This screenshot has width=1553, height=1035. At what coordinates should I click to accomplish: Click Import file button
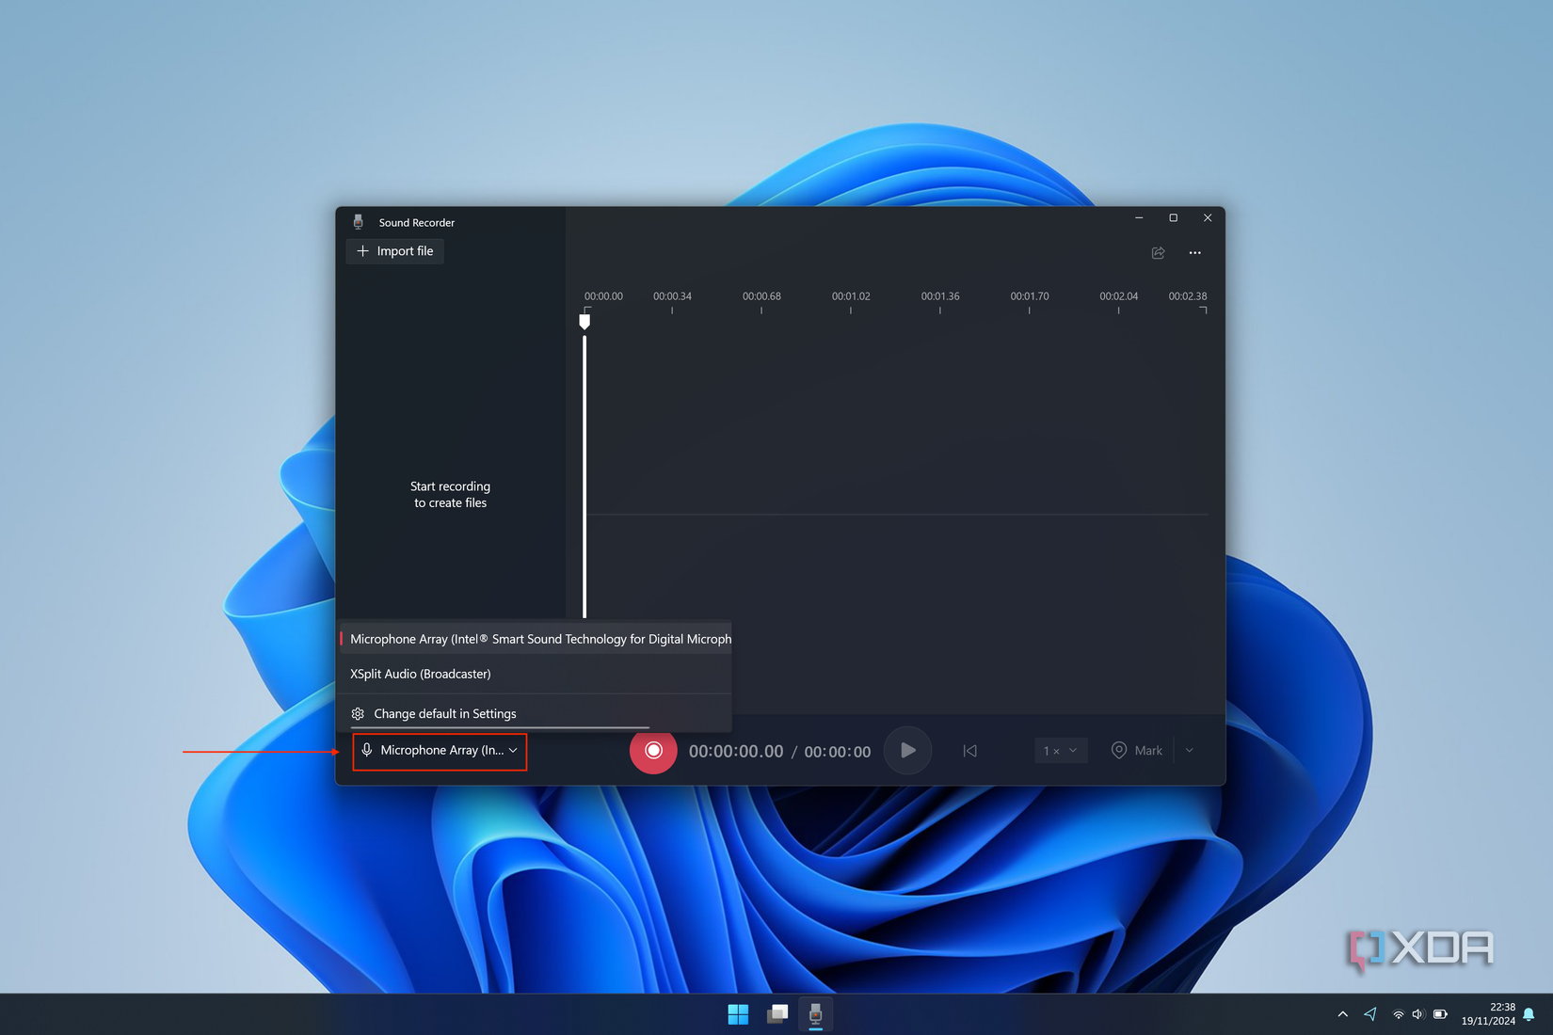pyautogui.click(x=395, y=251)
